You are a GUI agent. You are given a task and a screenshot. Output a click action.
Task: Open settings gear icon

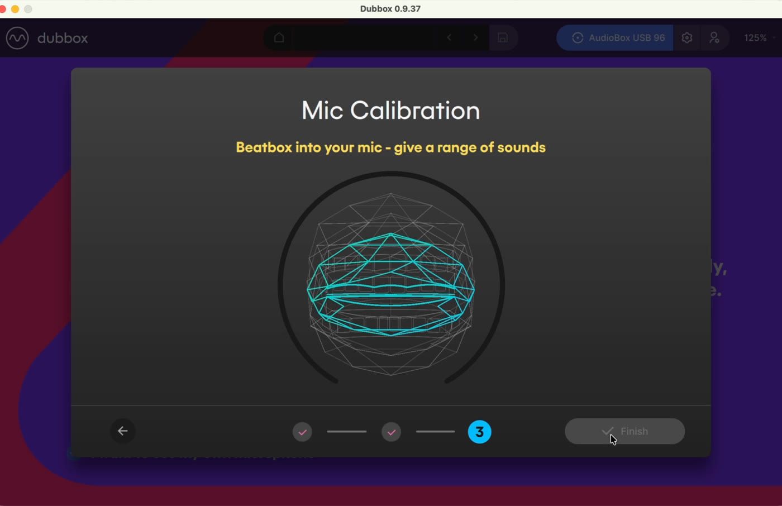pos(687,37)
